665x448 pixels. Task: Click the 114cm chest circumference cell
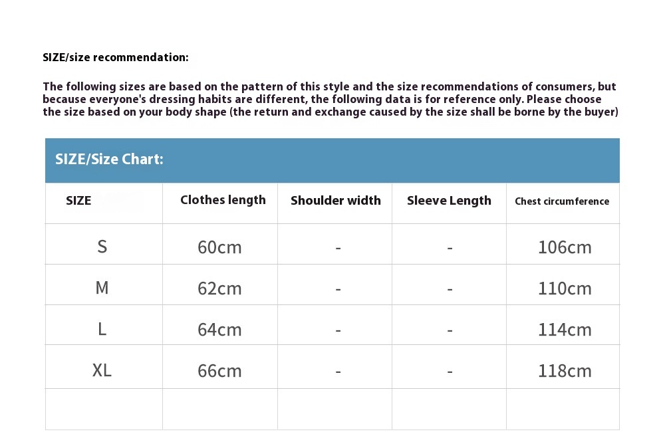click(x=565, y=330)
